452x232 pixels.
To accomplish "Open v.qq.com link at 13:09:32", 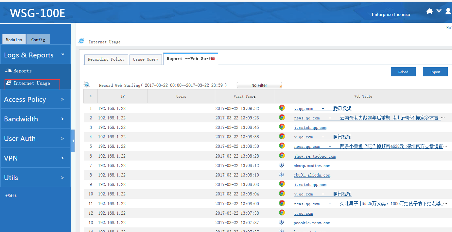I will 323,109.
